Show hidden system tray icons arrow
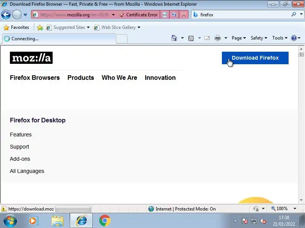This screenshot has width=305, height=228. coord(235,221)
